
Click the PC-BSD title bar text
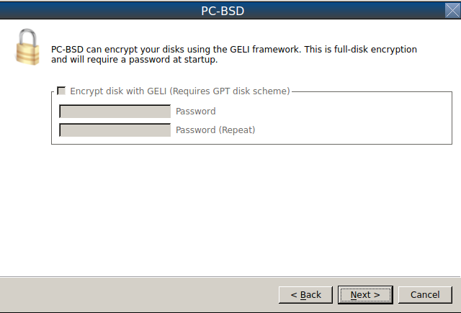coord(223,11)
